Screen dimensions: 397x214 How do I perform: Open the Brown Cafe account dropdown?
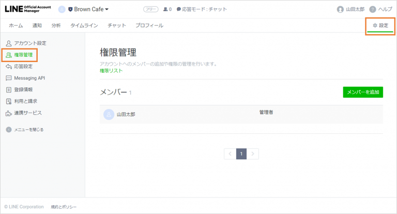(x=88, y=9)
